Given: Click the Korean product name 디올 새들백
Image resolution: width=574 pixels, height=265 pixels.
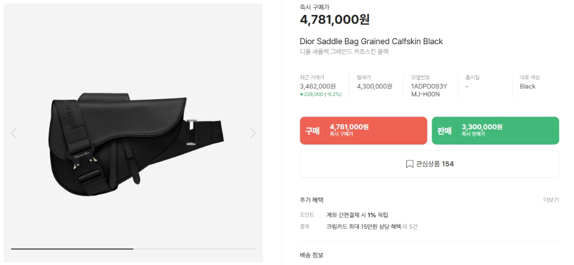Looking at the screenshot, I should point(344,52).
